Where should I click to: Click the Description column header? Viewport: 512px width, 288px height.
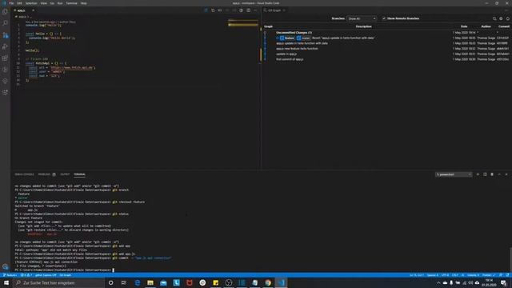363,26
